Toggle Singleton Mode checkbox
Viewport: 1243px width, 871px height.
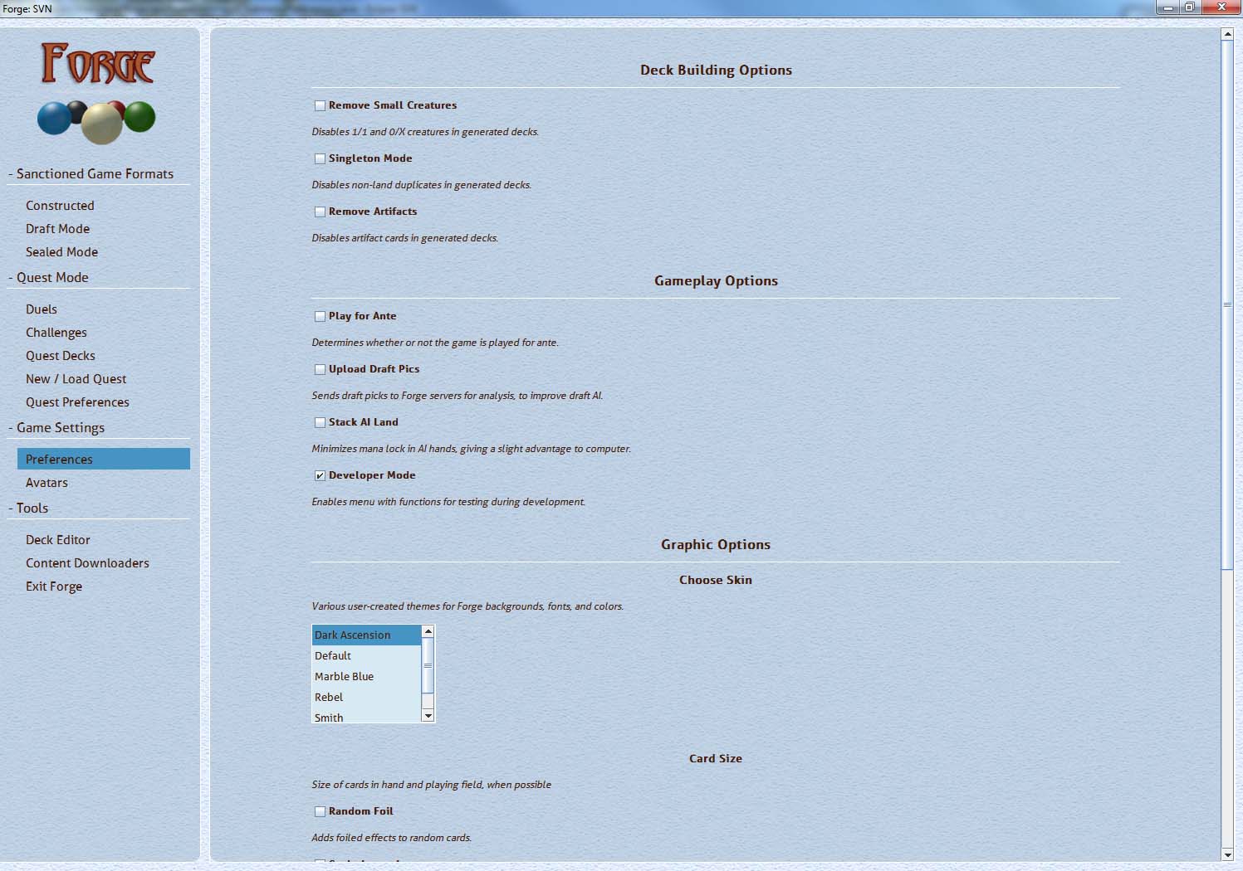(x=320, y=159)
